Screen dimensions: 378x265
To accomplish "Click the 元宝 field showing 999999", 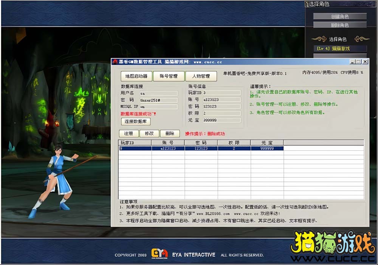I will coord(222,120).
